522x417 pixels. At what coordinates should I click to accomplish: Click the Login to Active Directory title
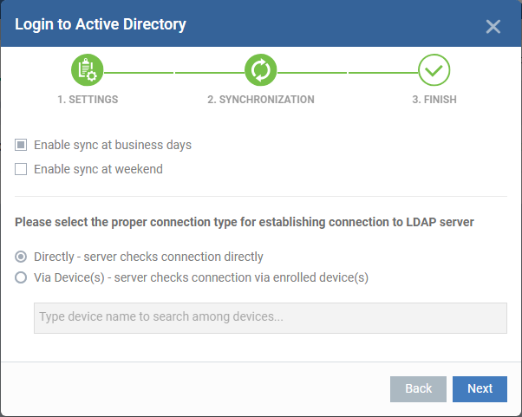click(x=101, y=24)
